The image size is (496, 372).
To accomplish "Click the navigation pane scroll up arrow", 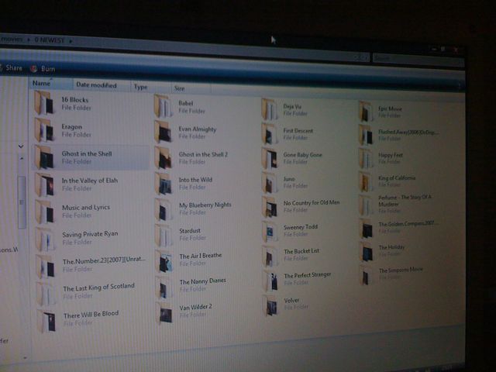I will (22, 158).
